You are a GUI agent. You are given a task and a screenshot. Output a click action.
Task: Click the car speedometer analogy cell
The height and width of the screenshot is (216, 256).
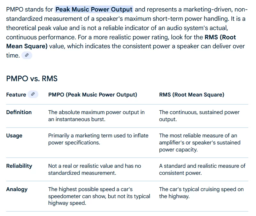pyautogui.click(x=99, y=196)
